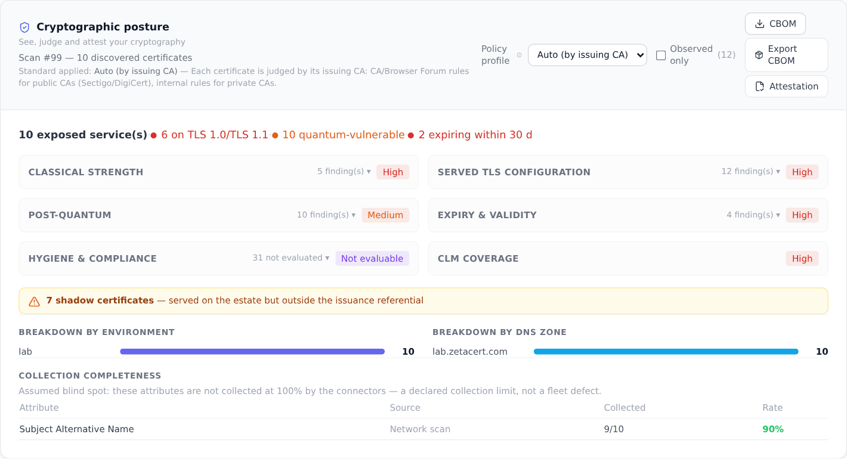Click the Not evaluable badge
This screenshot has height=459, width=847.
372,259
